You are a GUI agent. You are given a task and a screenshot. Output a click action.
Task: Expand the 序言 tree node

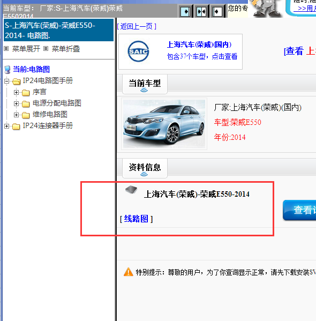[x=16, y=93]
